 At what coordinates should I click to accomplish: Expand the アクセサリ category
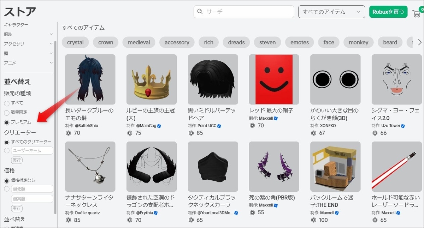(28, 44)
